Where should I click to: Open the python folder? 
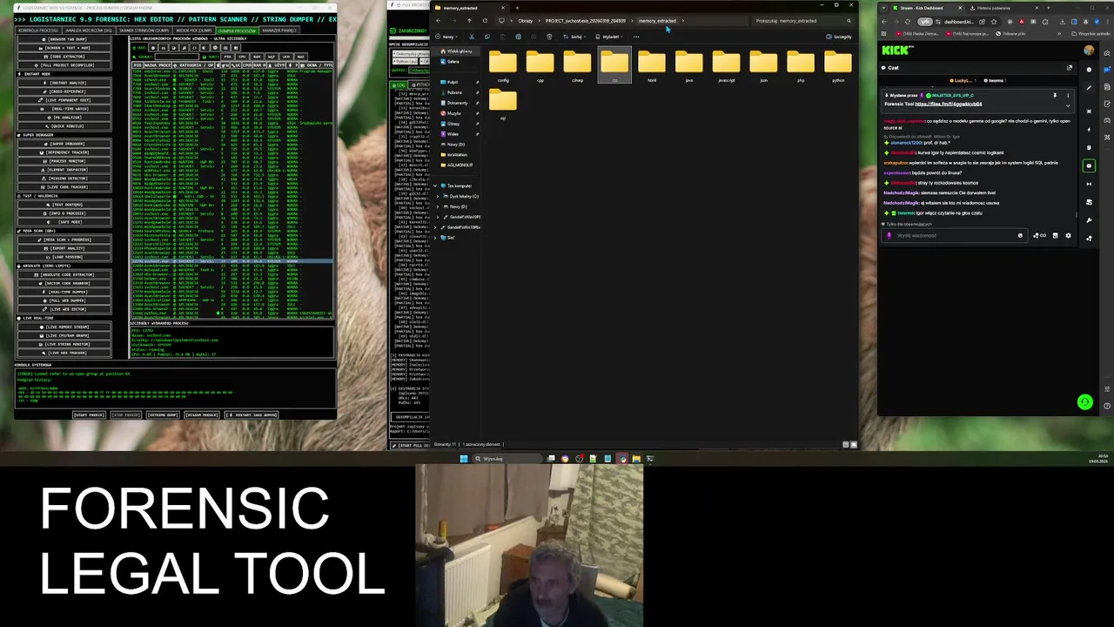coord(838,66)
